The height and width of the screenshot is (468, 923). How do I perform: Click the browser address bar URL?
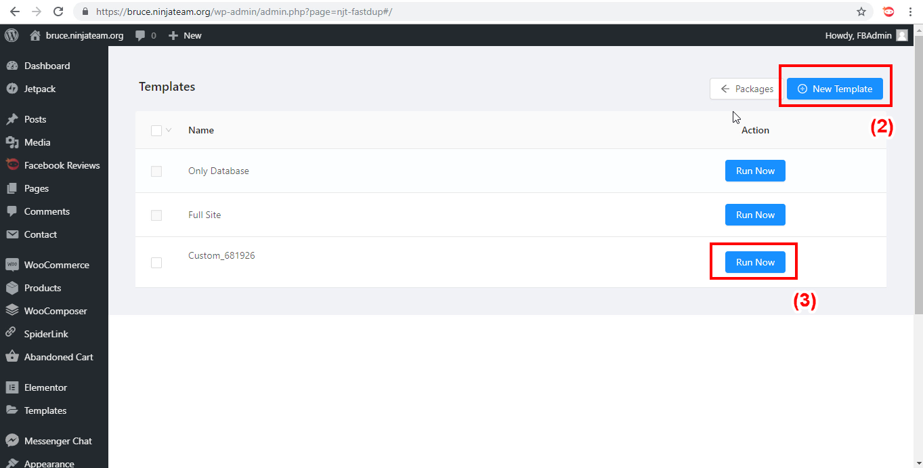point(244,12)
